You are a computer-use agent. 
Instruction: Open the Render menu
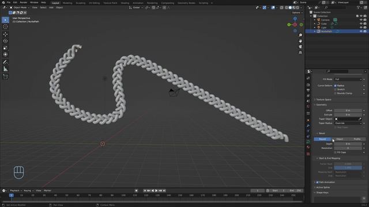coord(24,2)
